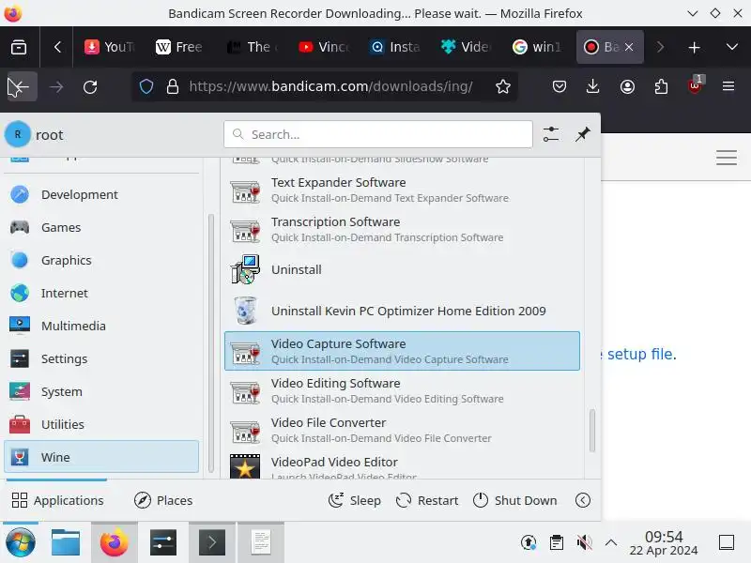
Task: Launch Video Capture Software entry
Action: 403,351
